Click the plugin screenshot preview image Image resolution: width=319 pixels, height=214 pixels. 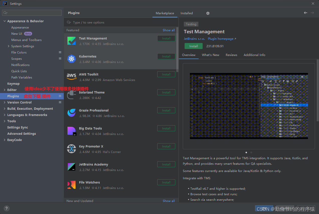pyautogui.click(x=249, y=106)
